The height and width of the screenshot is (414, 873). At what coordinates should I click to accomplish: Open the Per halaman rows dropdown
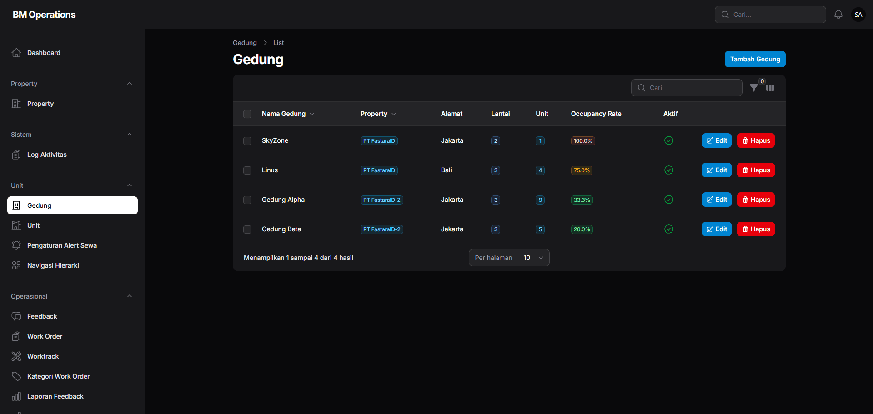pyautogui.click(x=534, y=258)
